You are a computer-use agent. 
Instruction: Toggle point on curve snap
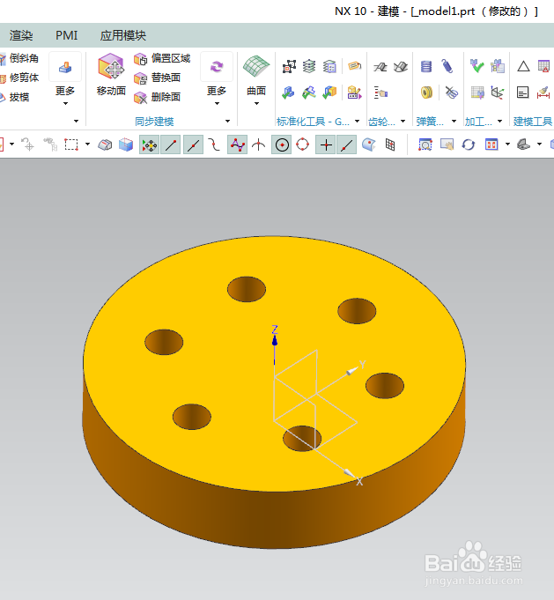(347, 145)
